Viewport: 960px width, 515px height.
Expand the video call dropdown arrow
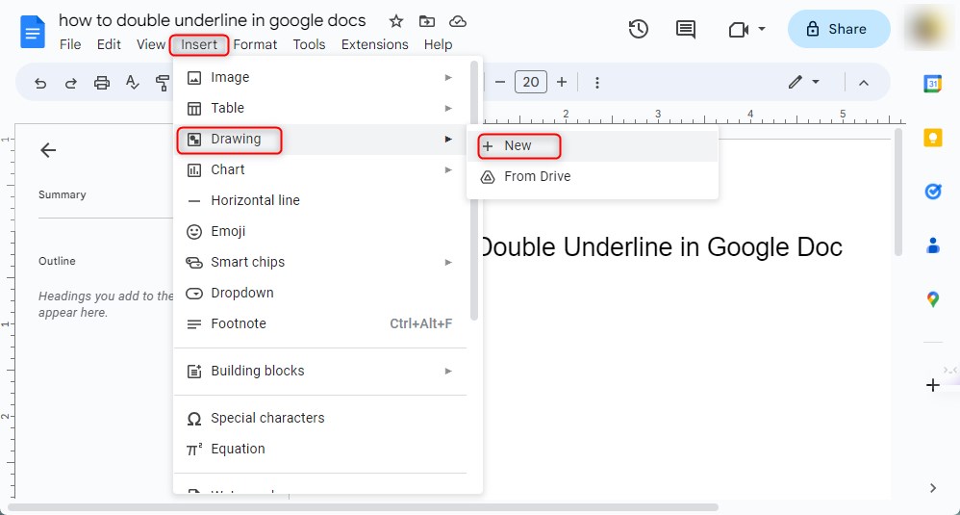click(x=762, y=29)
